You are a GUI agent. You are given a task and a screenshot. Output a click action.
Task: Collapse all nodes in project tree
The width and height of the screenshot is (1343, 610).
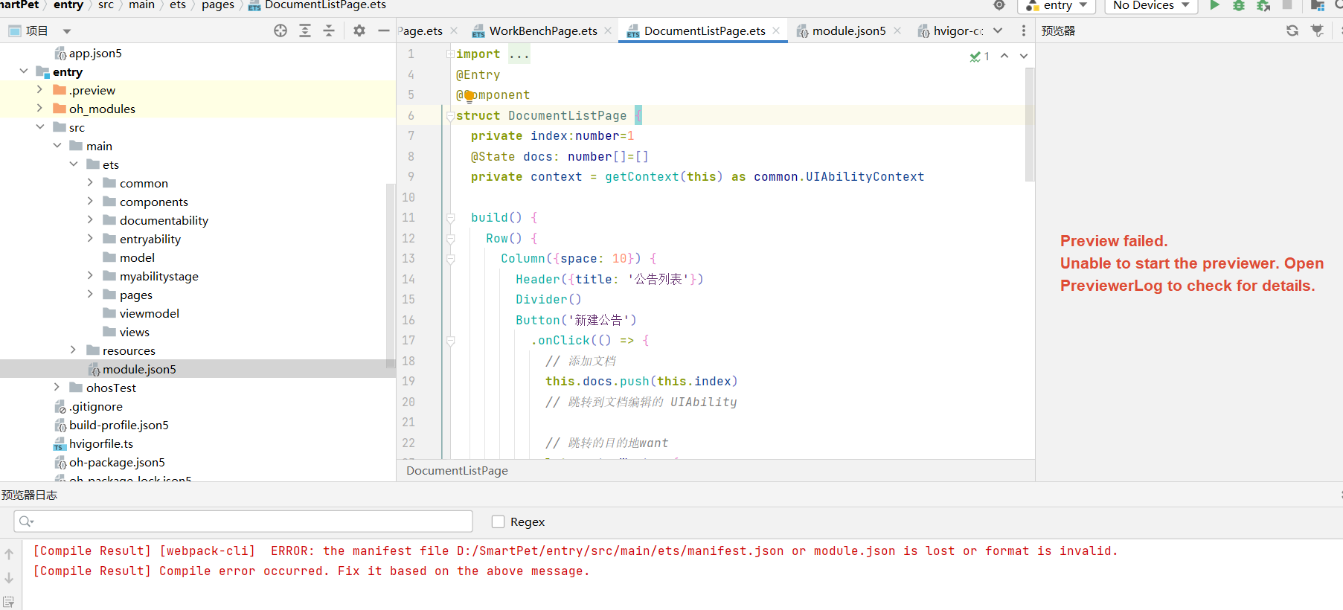[329, 30]
